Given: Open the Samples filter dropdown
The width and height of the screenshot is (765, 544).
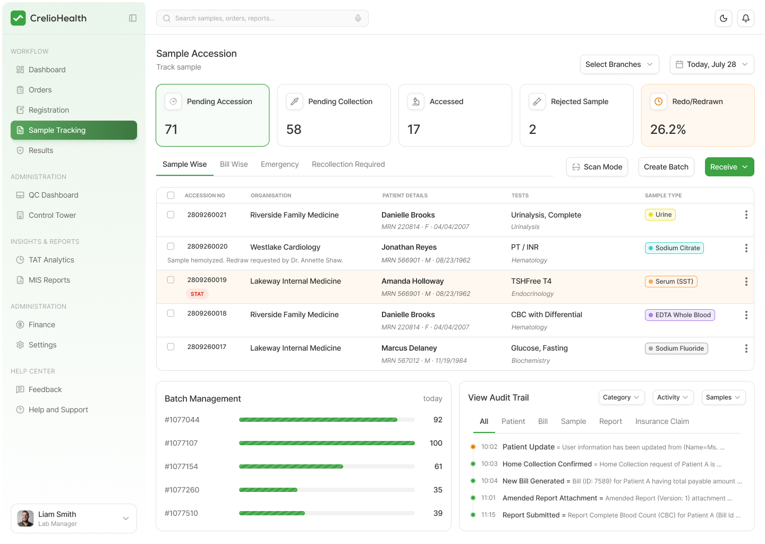Looking at the screenshot, I should coord(724,397).
